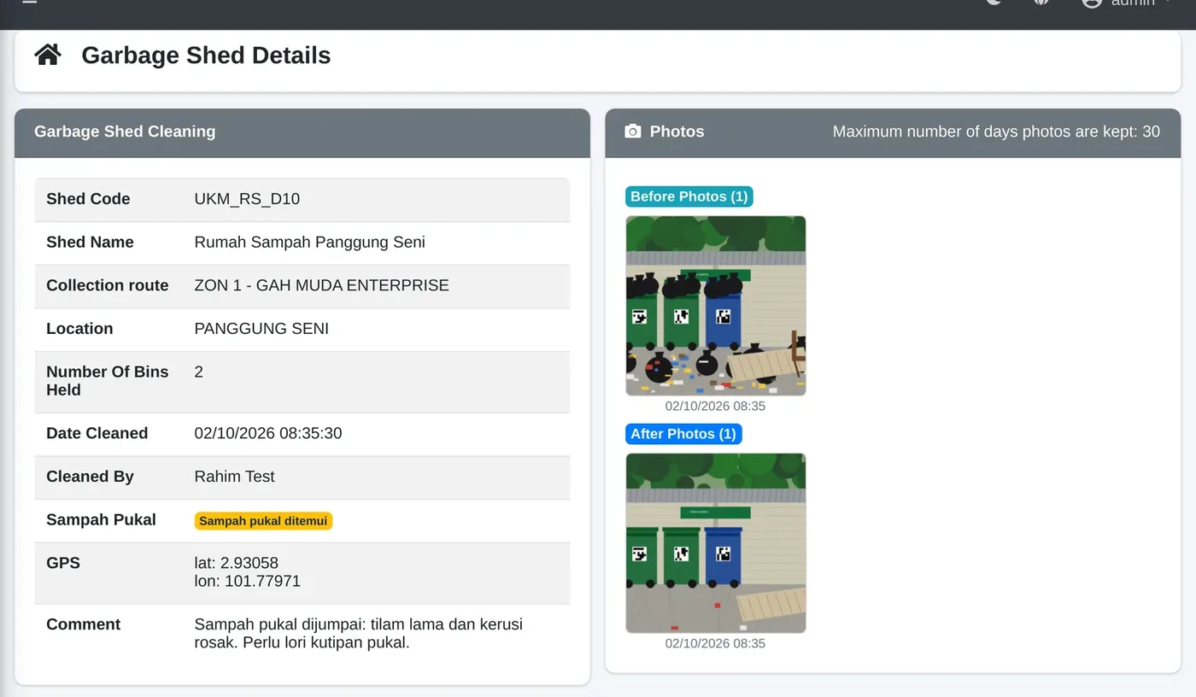The height and width of the screenshot is (697, 1196).
Task: Click the Shed Name row label
Action: click(90, 243)
